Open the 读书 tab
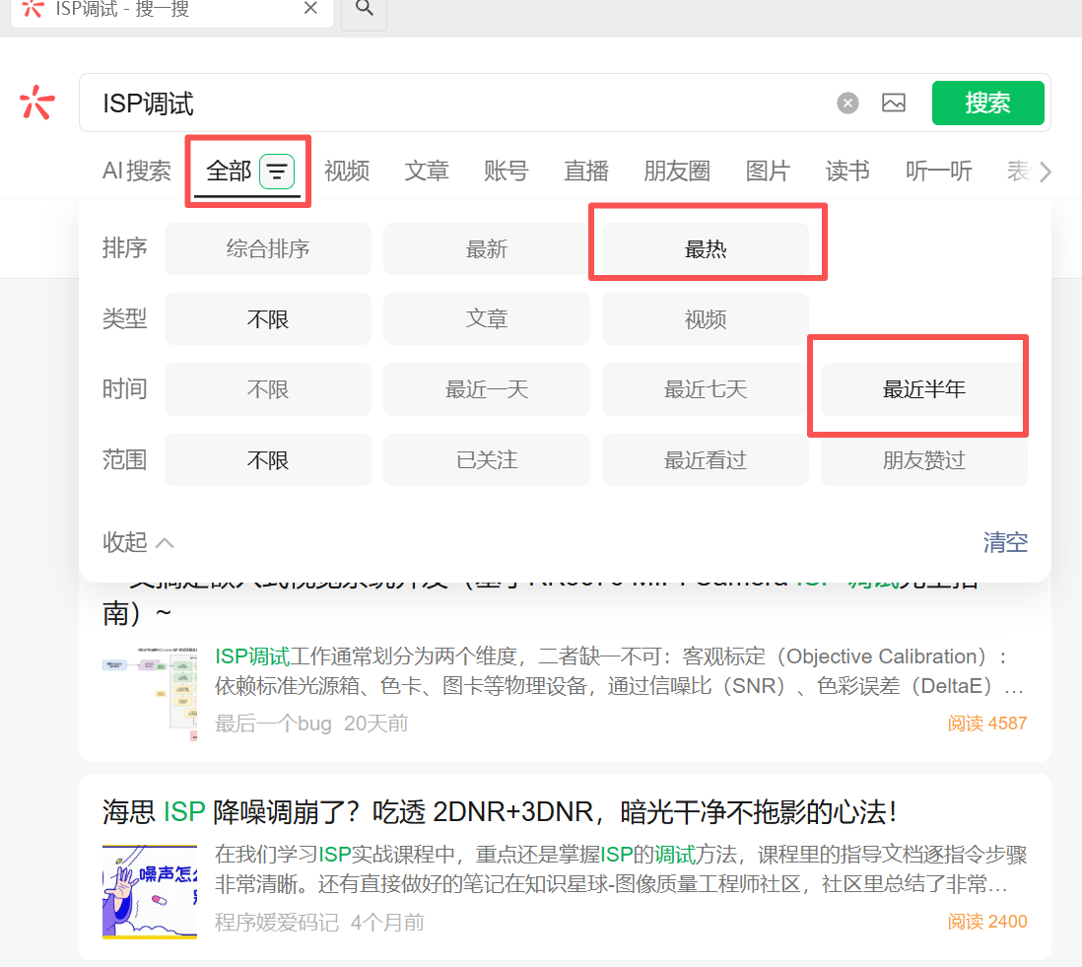This screenshot has width=1082, height=967. coord(847,171)
